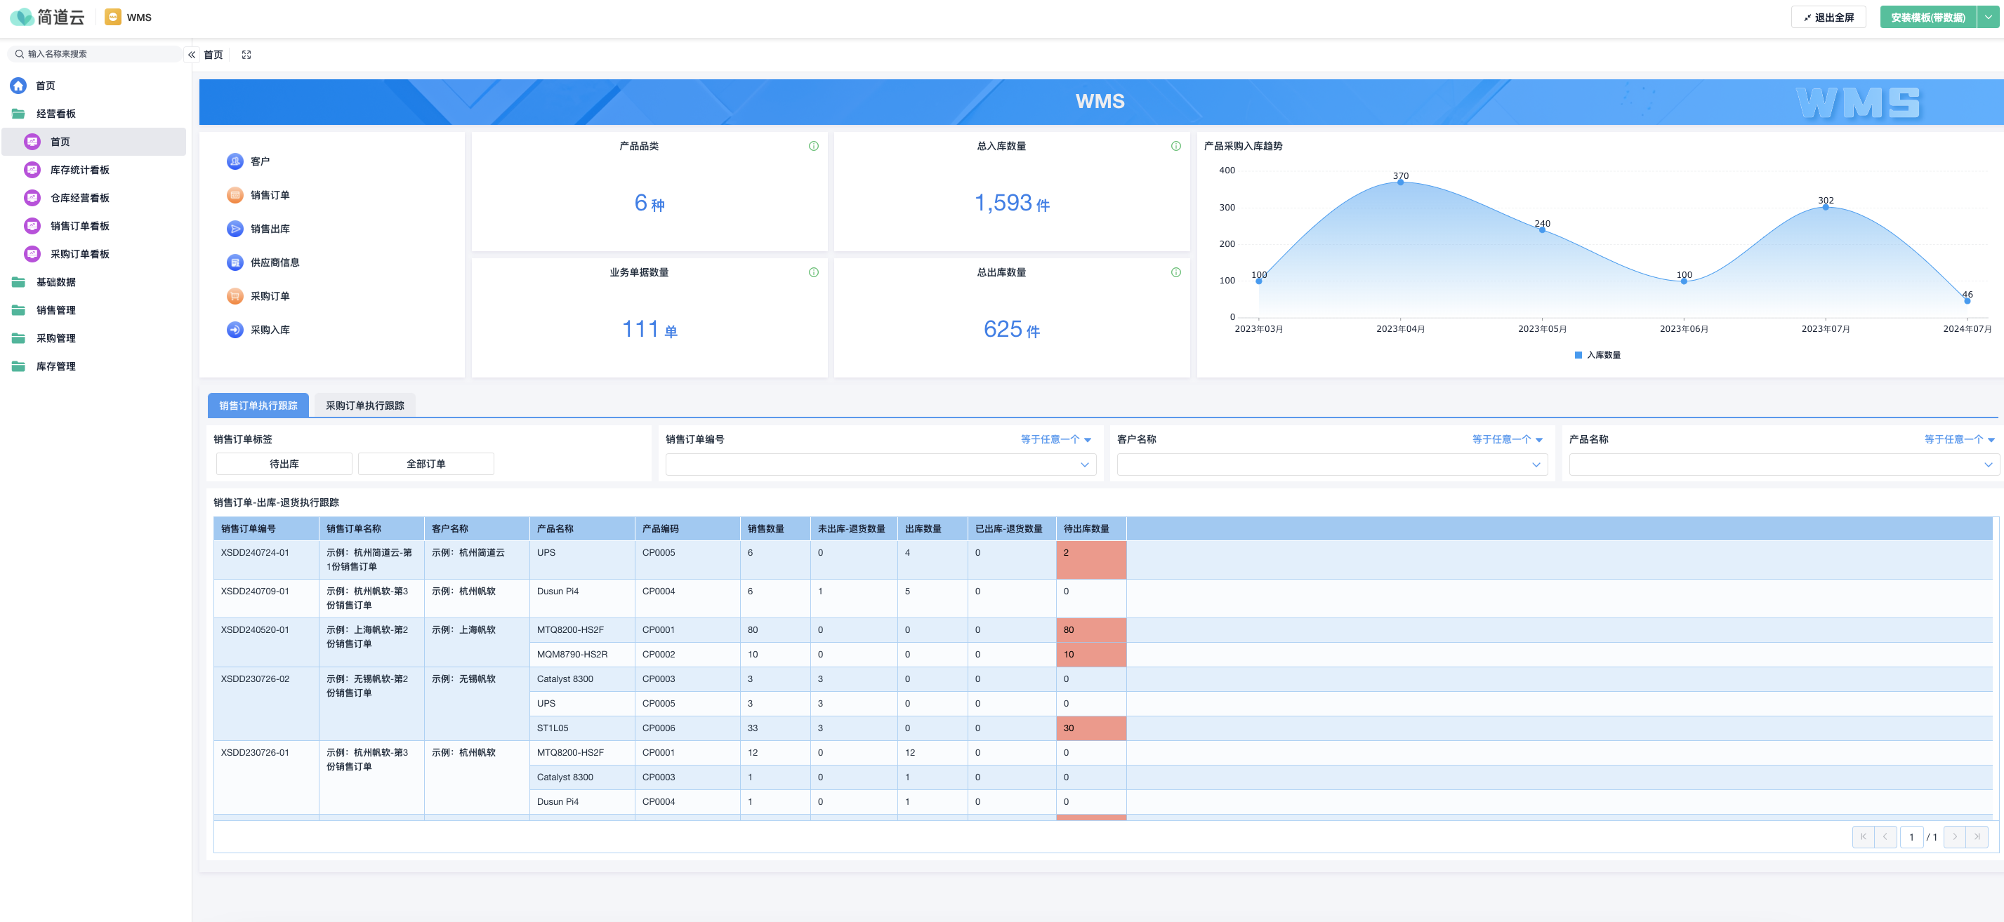Switch to 采购订单执行跟踪 tab

pos(364,406)
